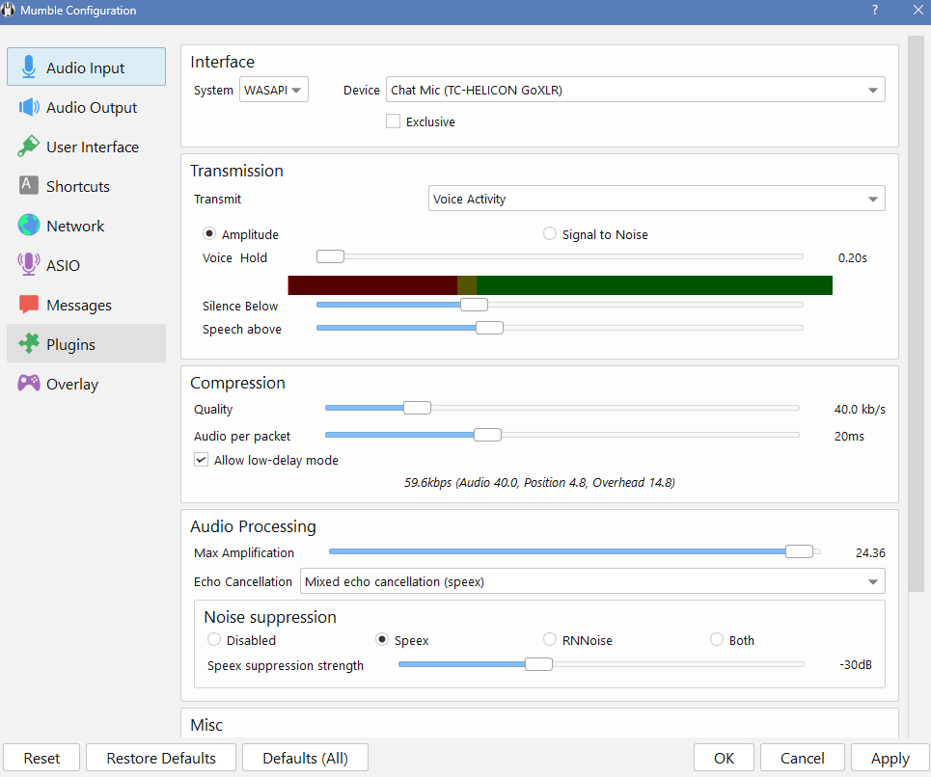Click the Plugins puzzle piece icon
This screenshot has height=777, width=931.
(x=29, y=344)
